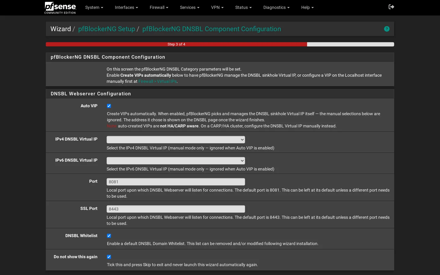Click the SSL Port label
This screenshot has height=275, width=440.
click(89, 208)
